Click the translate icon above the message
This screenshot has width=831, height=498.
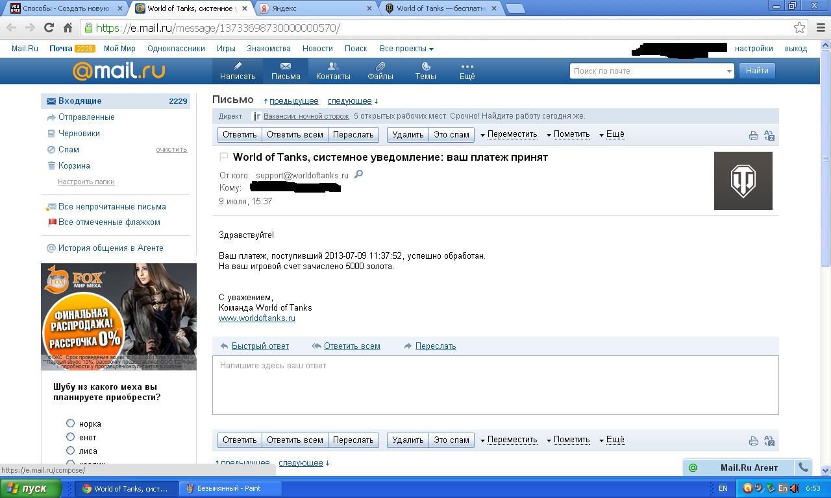(769, 136)
